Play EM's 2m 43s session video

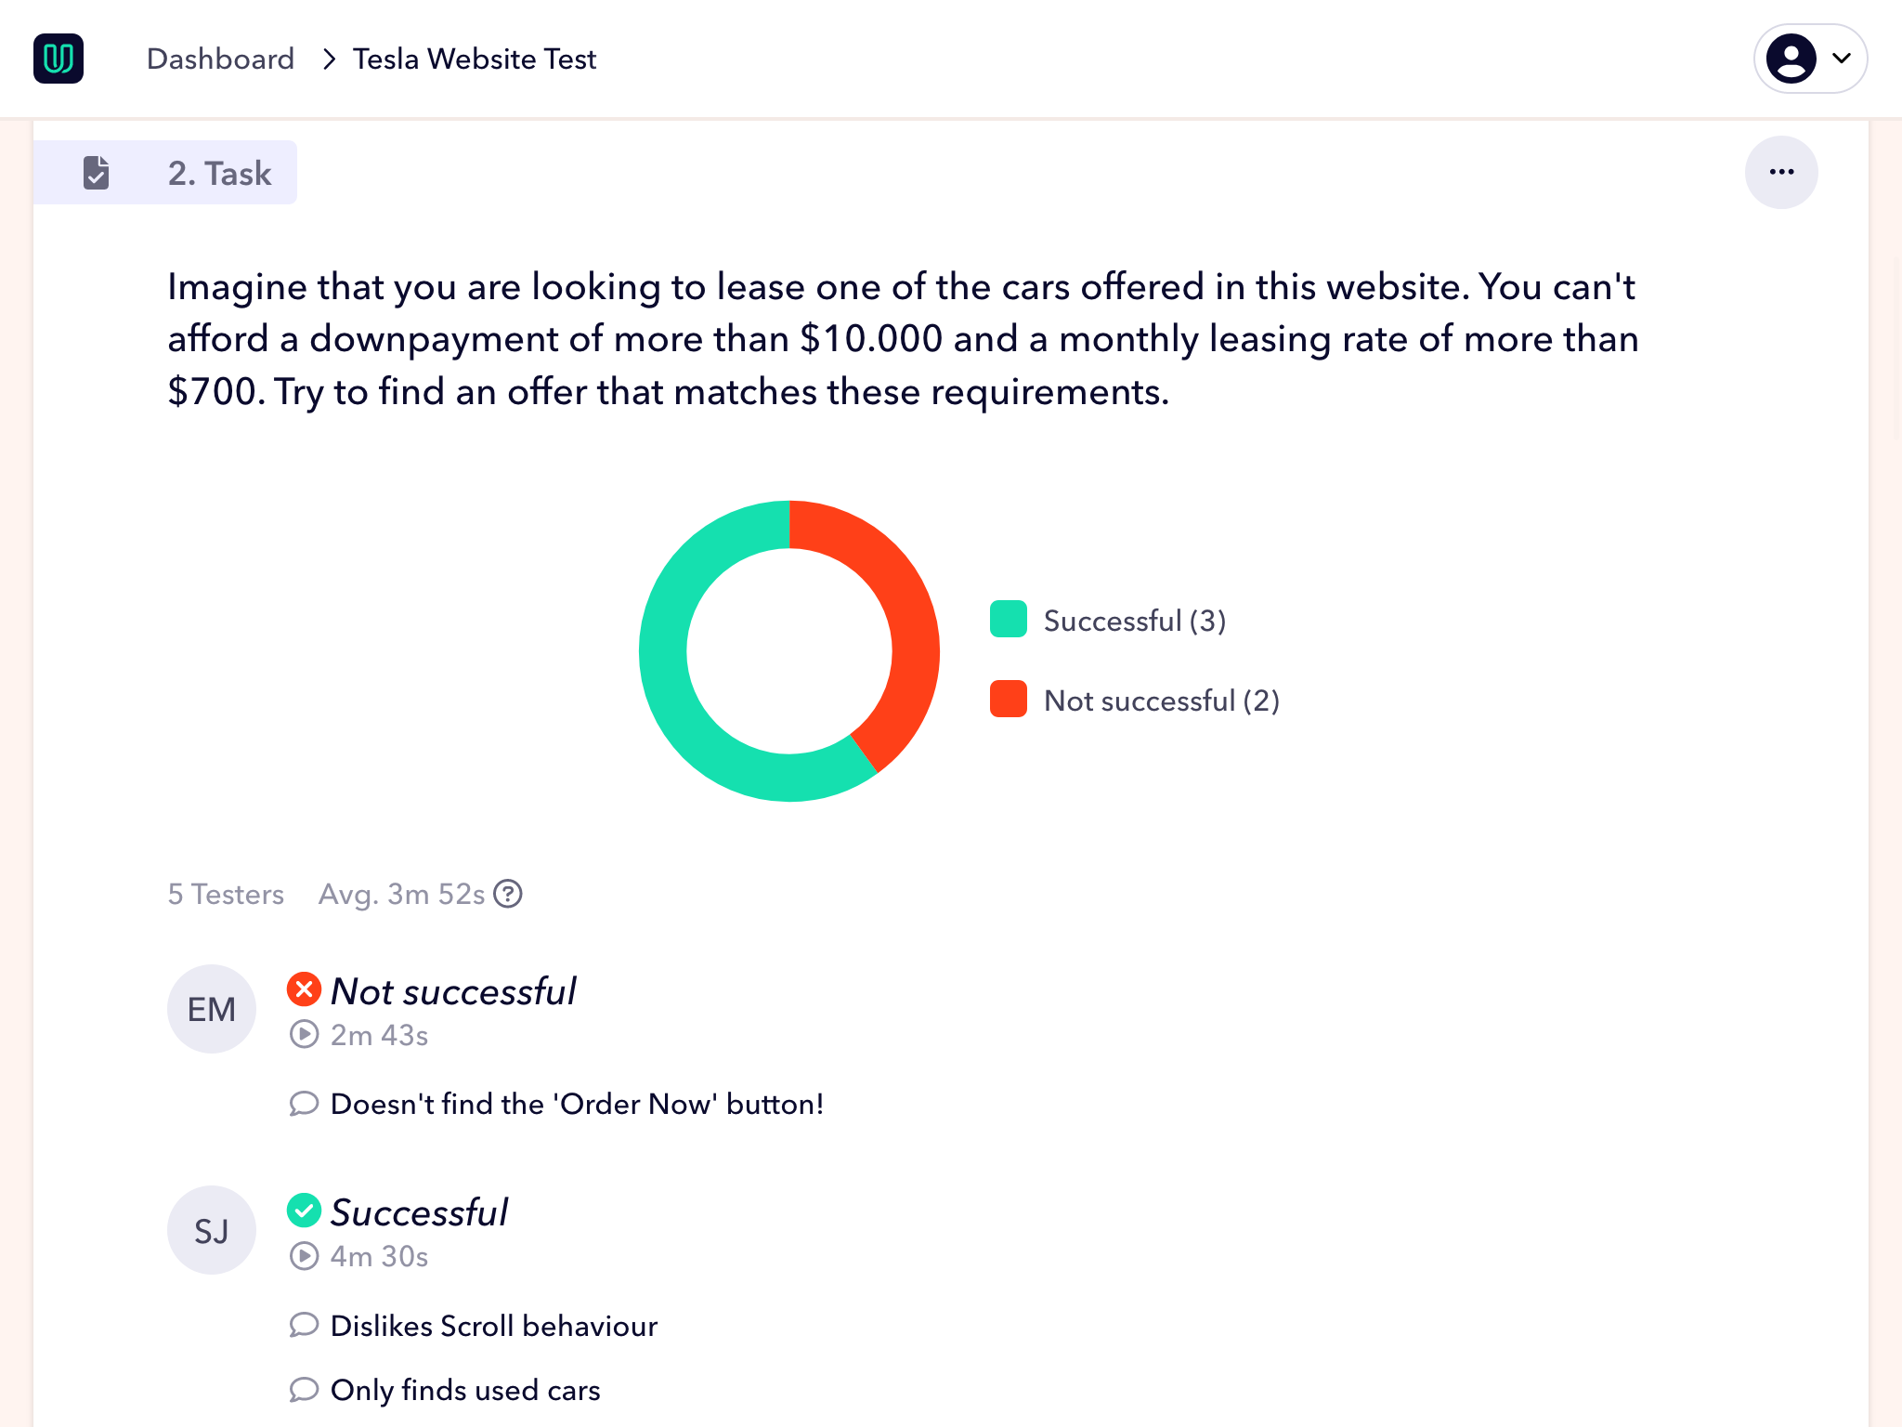pyautogui.click(x=305, y=1034)
